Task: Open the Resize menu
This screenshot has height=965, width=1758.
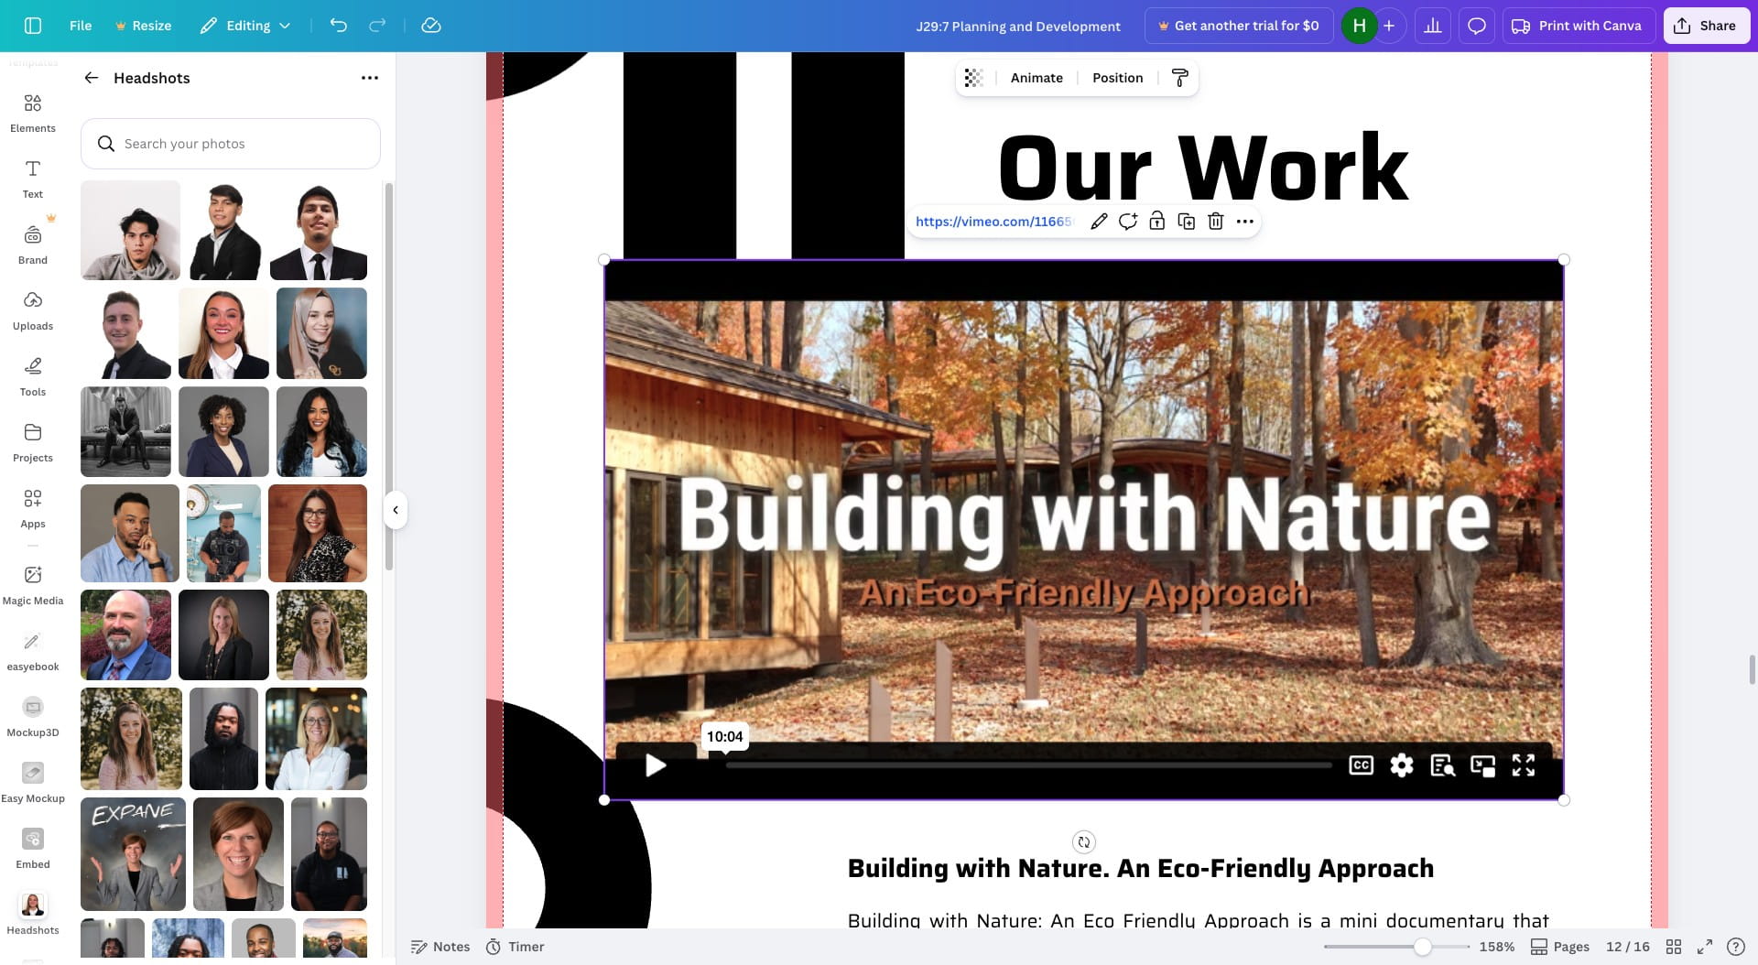Action: 144,26
